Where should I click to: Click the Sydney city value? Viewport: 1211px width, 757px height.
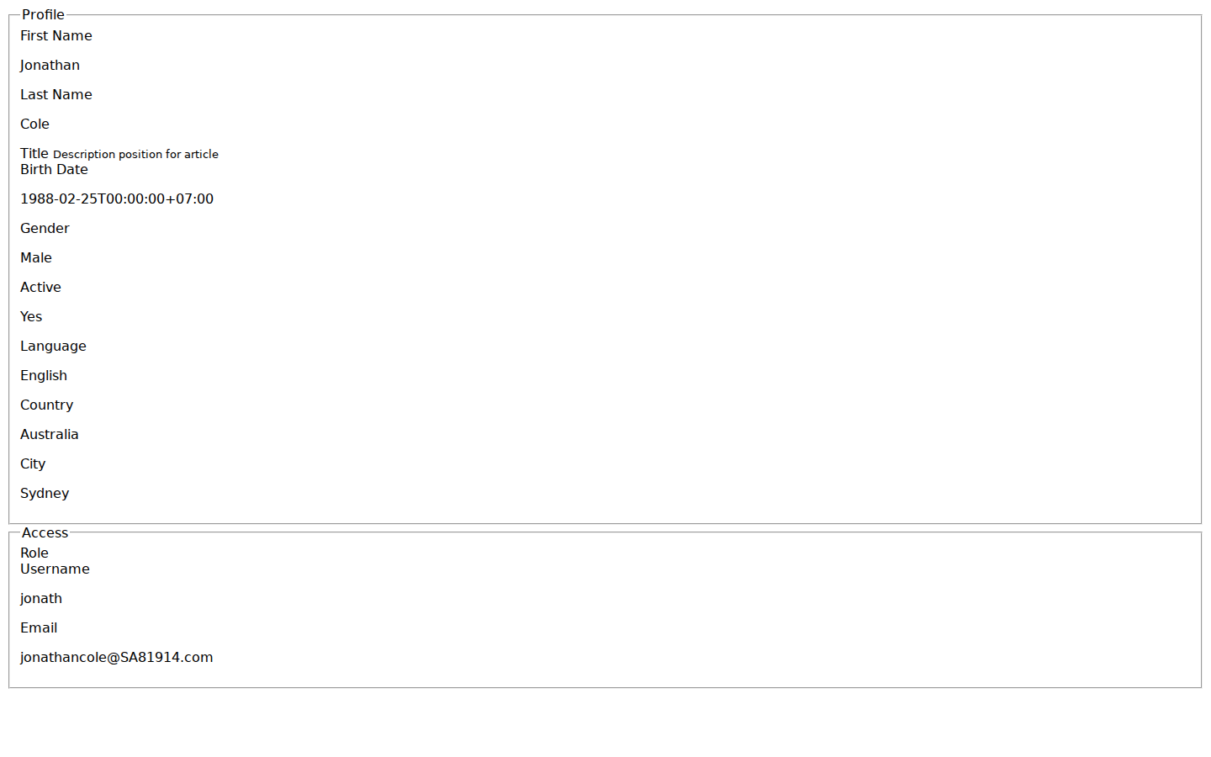click(45, 493)
